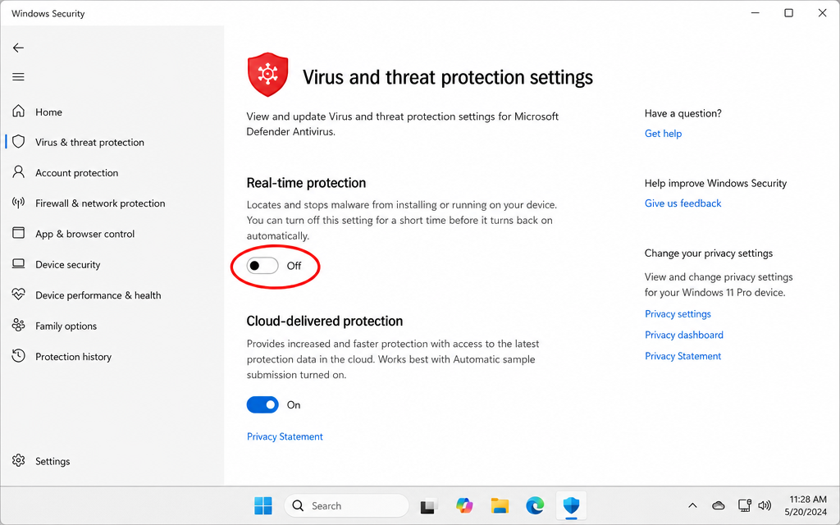Viewport: 840px width, 525px height.
Task: Click the gear icon for Settings
Action: click(x=18, y=460)
